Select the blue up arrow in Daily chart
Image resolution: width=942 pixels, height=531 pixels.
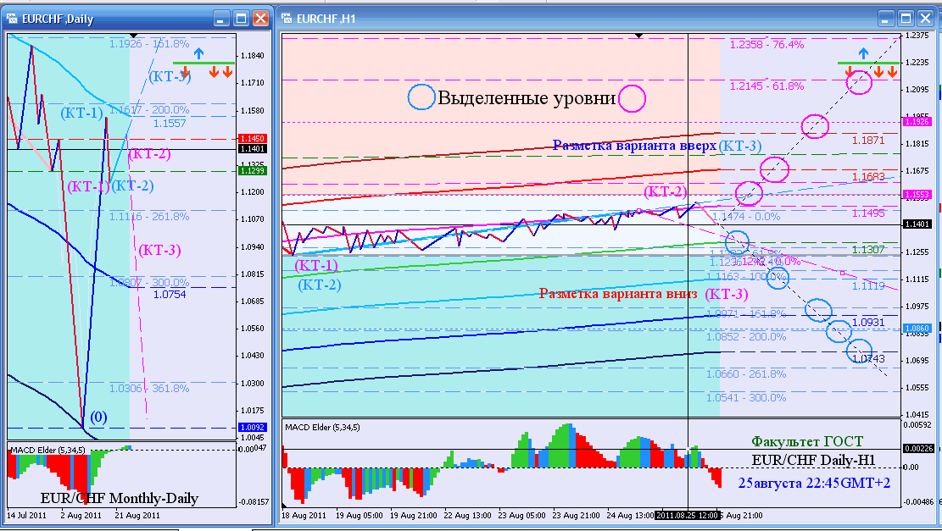pyautogui.click(x=198, y=53)
